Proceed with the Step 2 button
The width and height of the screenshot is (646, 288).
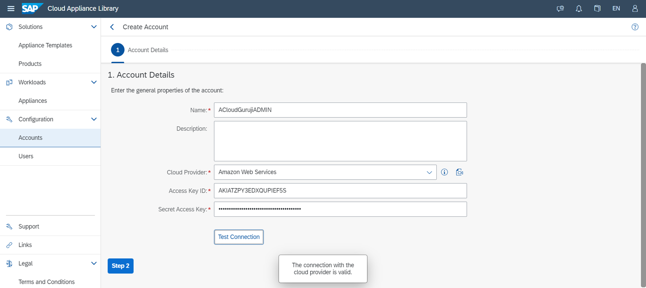coord(120,266)
